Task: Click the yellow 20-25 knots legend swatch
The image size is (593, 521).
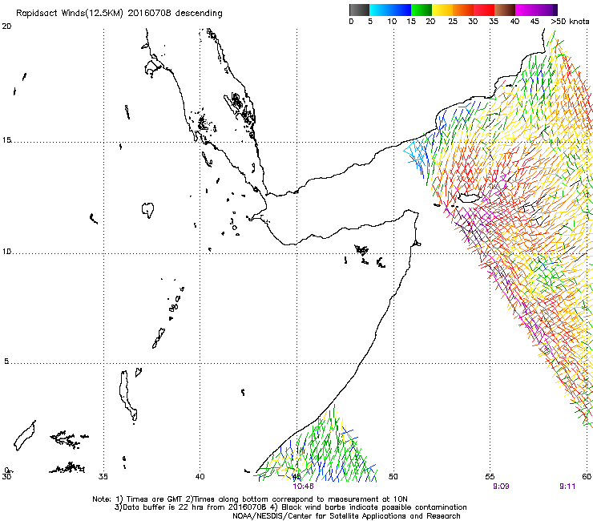Action: click(442, 10)
